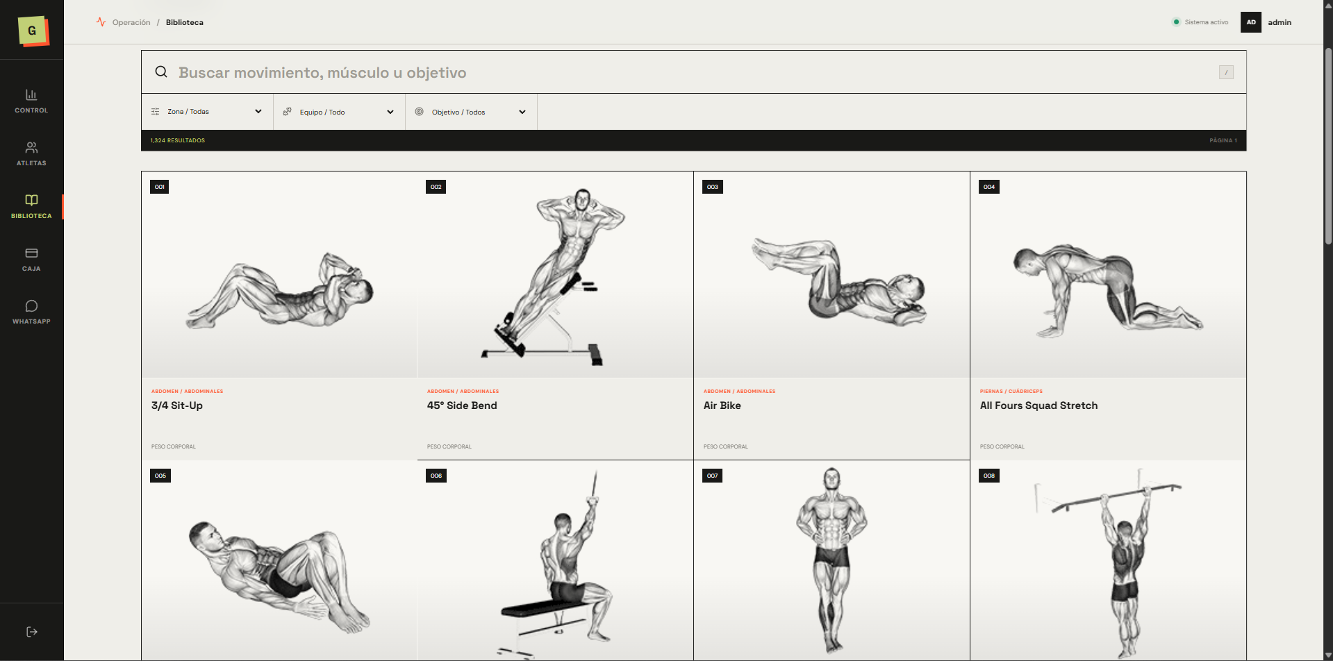
Task: Select the exercise 007 standing figure illustration
Action: point(831,561)
